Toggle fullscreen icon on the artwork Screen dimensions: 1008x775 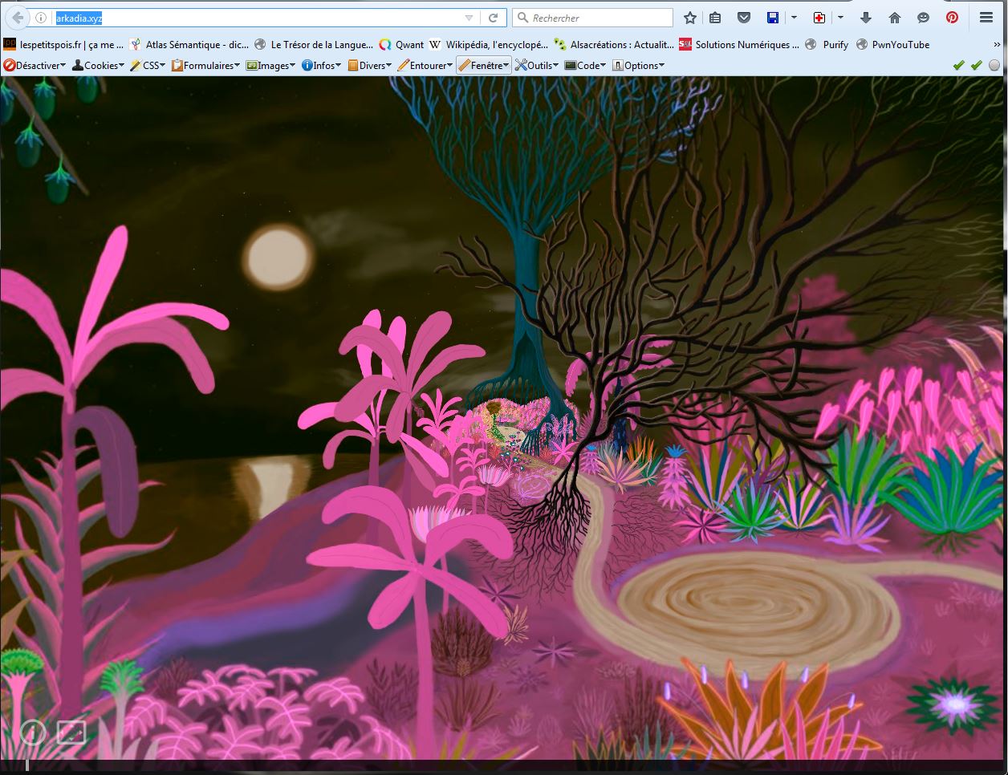(71, 732)
